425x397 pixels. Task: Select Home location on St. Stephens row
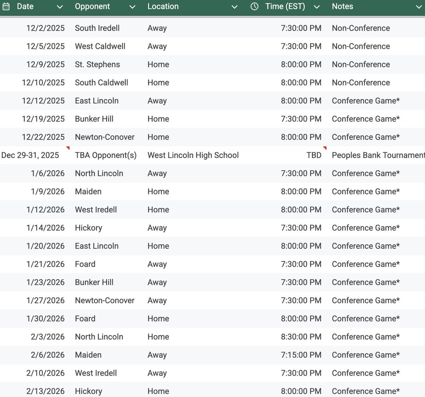coord(158,65)
